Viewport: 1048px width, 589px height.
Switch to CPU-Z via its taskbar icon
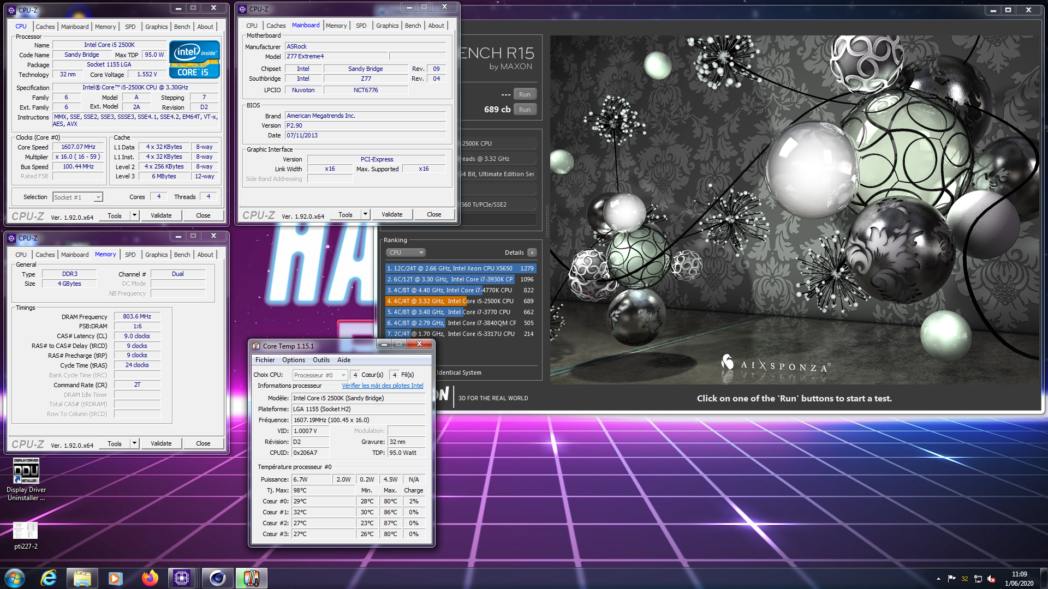(x=182, y=578)
